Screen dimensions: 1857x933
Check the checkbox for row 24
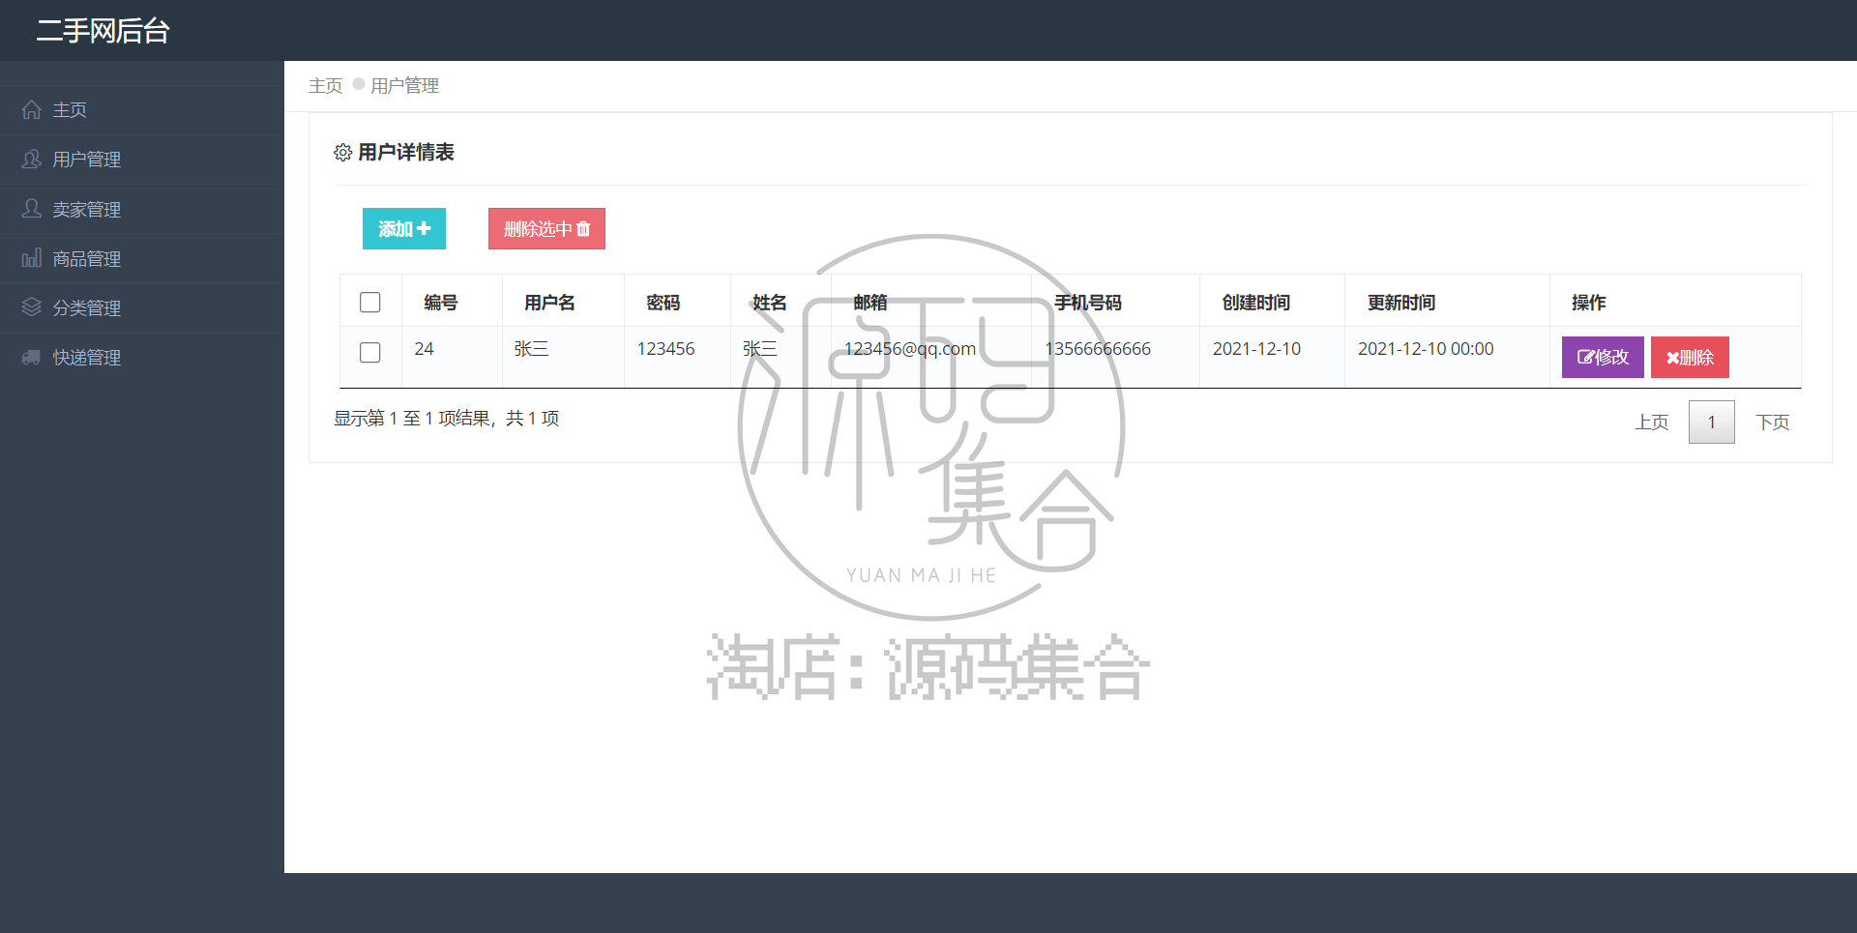[x=369, y=353]
